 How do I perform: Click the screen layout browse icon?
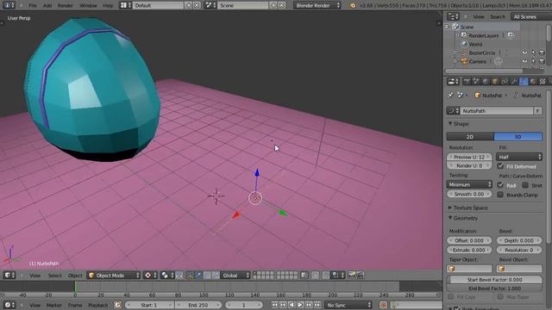(x=125, y=5)
